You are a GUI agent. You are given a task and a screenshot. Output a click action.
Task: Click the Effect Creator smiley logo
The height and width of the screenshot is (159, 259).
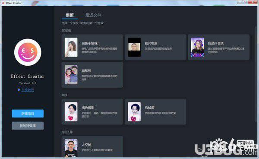(x=28, y=52)
